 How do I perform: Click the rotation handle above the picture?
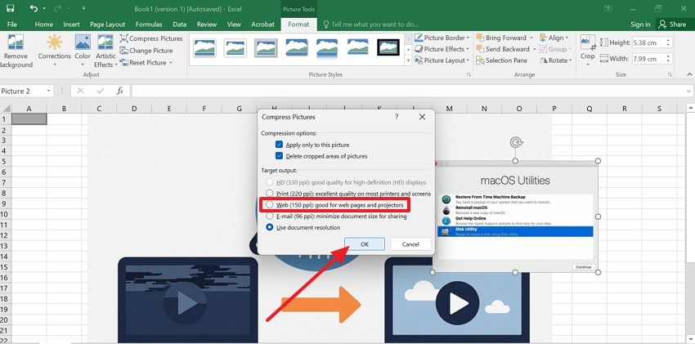[515, 142]
